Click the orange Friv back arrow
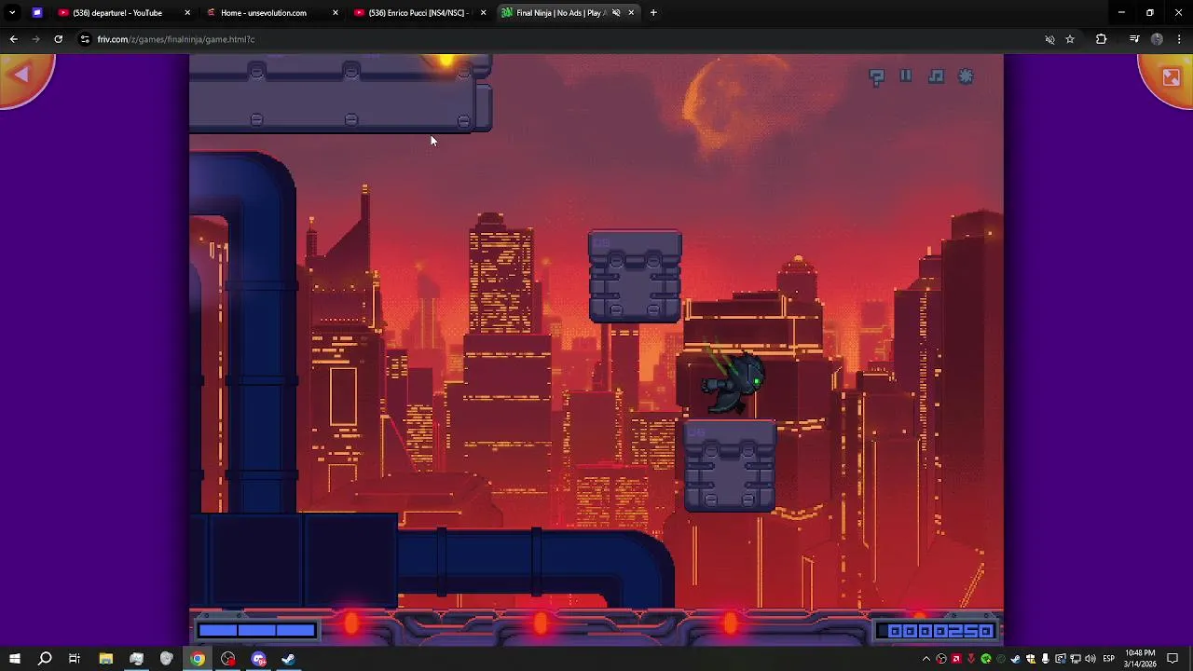Viewport: 1193px width, 671px height. tap(22, 75)
